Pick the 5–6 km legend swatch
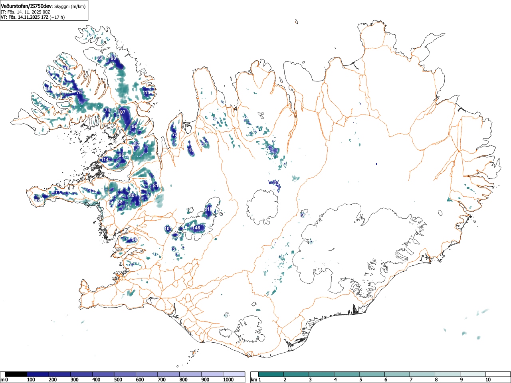Image resolution: width=511 pixels, height=383 pixels. 372,374
